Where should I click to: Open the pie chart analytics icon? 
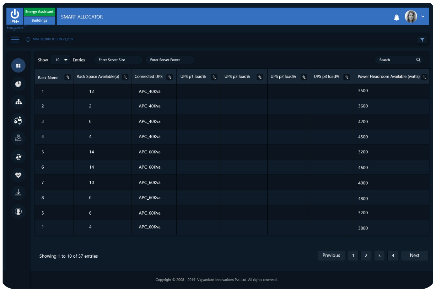18,84
